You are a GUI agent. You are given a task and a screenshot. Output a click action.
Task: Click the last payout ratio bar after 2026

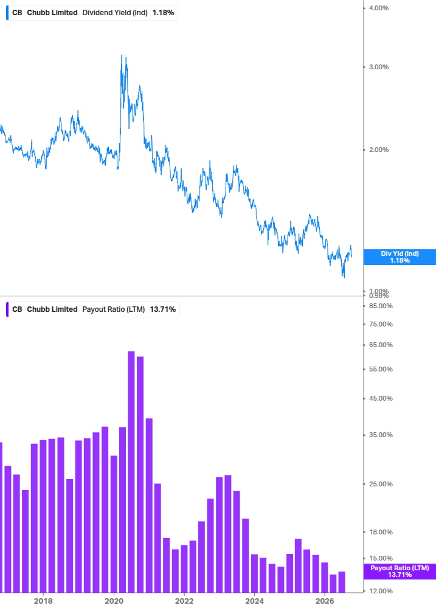342,582
